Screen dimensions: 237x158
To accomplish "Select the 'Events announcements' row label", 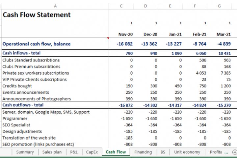I will tap(26, 92).
